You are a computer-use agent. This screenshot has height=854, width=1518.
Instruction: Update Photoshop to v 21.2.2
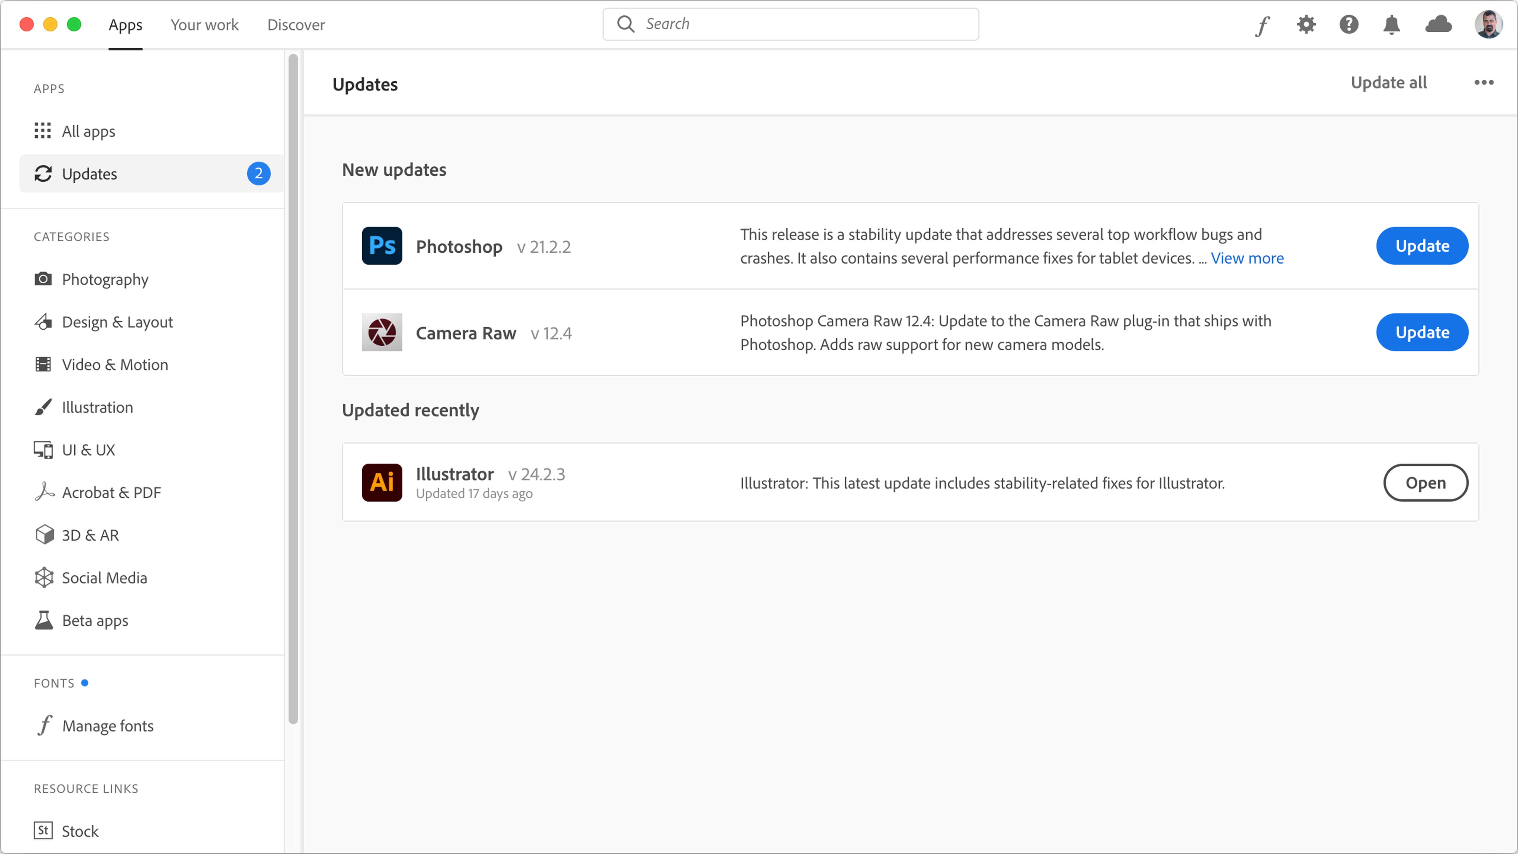pyautogui.click(x=1422, y=245)
